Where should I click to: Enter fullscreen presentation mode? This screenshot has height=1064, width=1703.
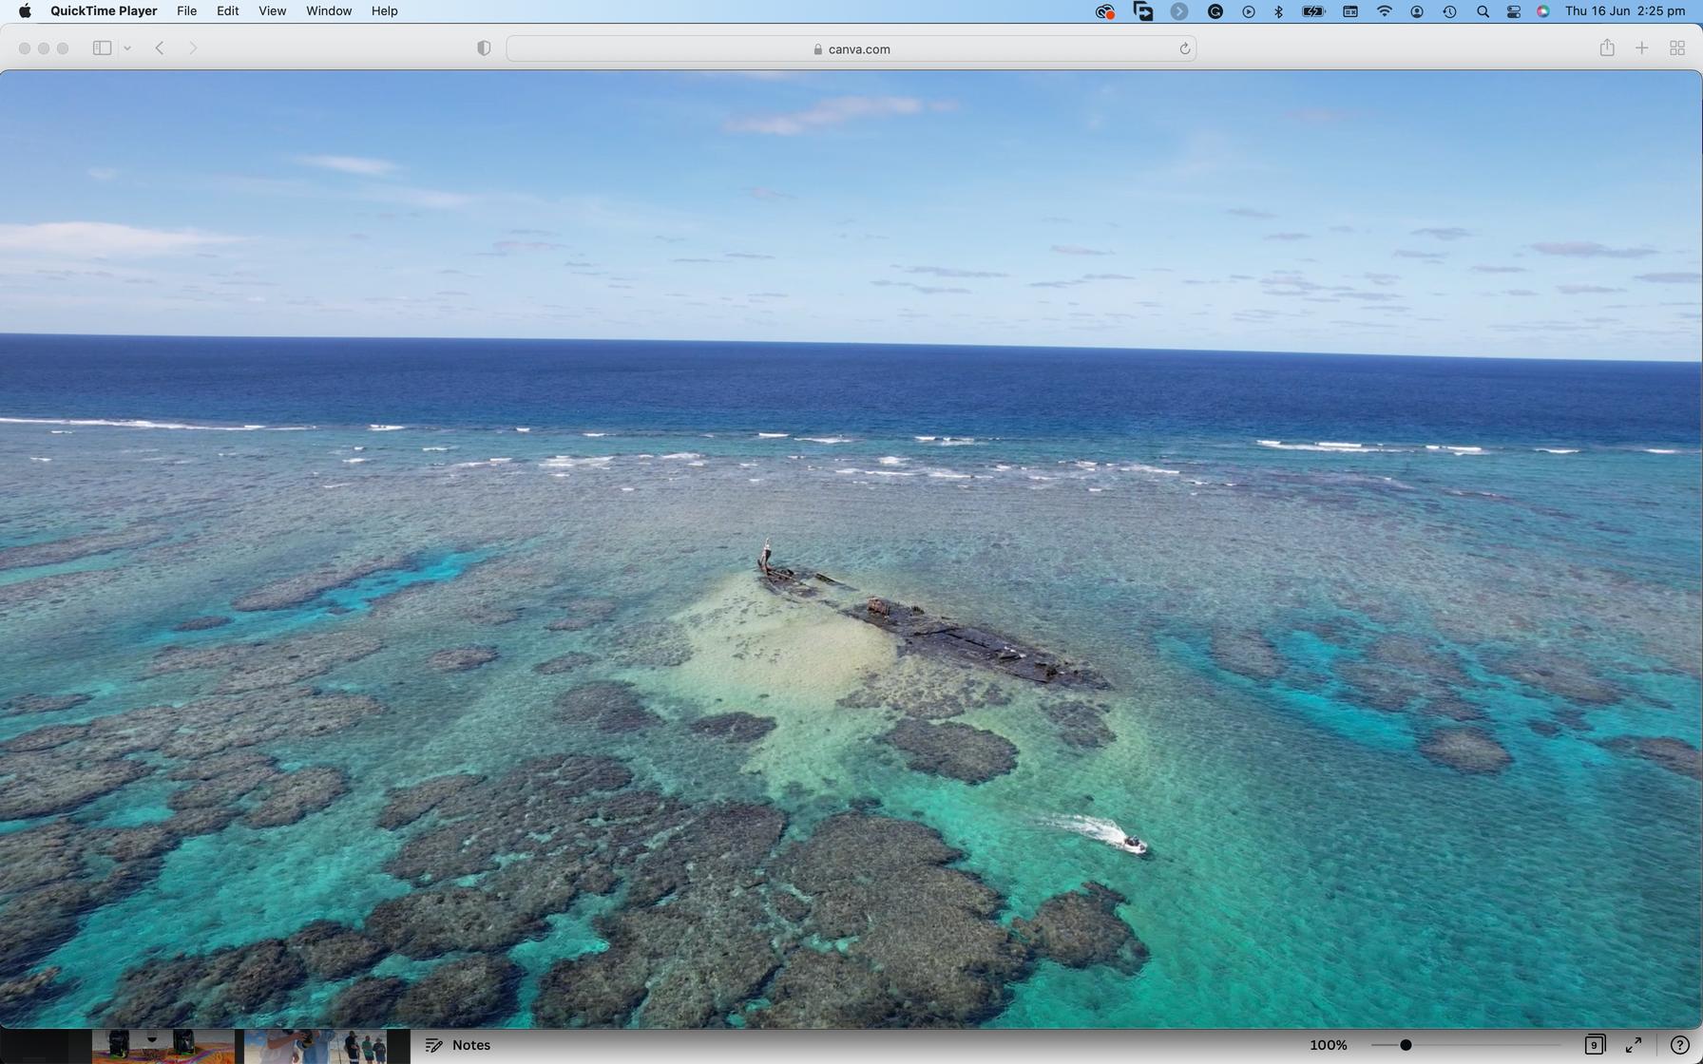click(x=1634, y=1045)
